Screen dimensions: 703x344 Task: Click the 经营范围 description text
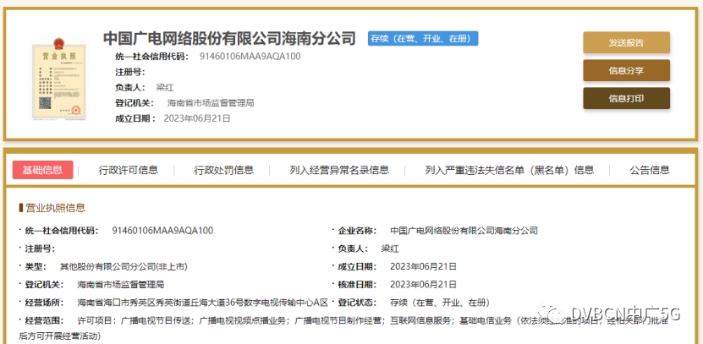(343, 328)
